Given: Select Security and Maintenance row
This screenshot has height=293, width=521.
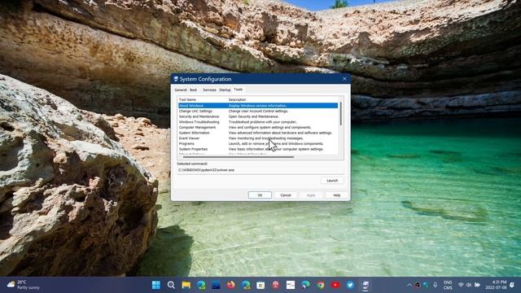Looking at the screenshot, I should coord(258,116).
